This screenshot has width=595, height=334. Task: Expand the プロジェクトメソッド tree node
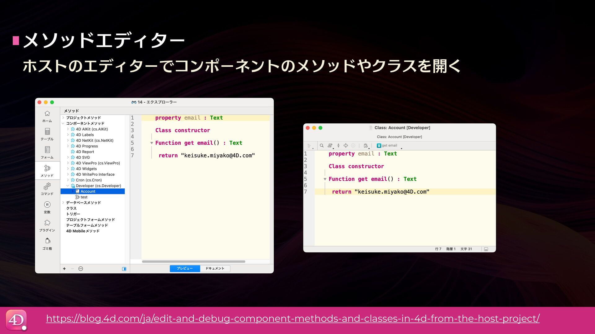point(63,118)
